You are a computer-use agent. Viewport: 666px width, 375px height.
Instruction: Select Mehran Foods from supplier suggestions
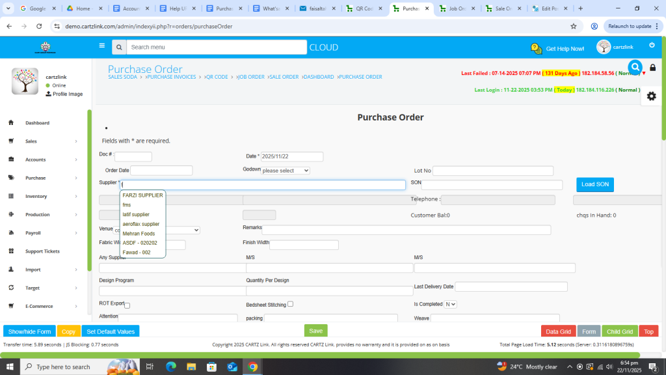pyautogui.click(x=139, y=233)
